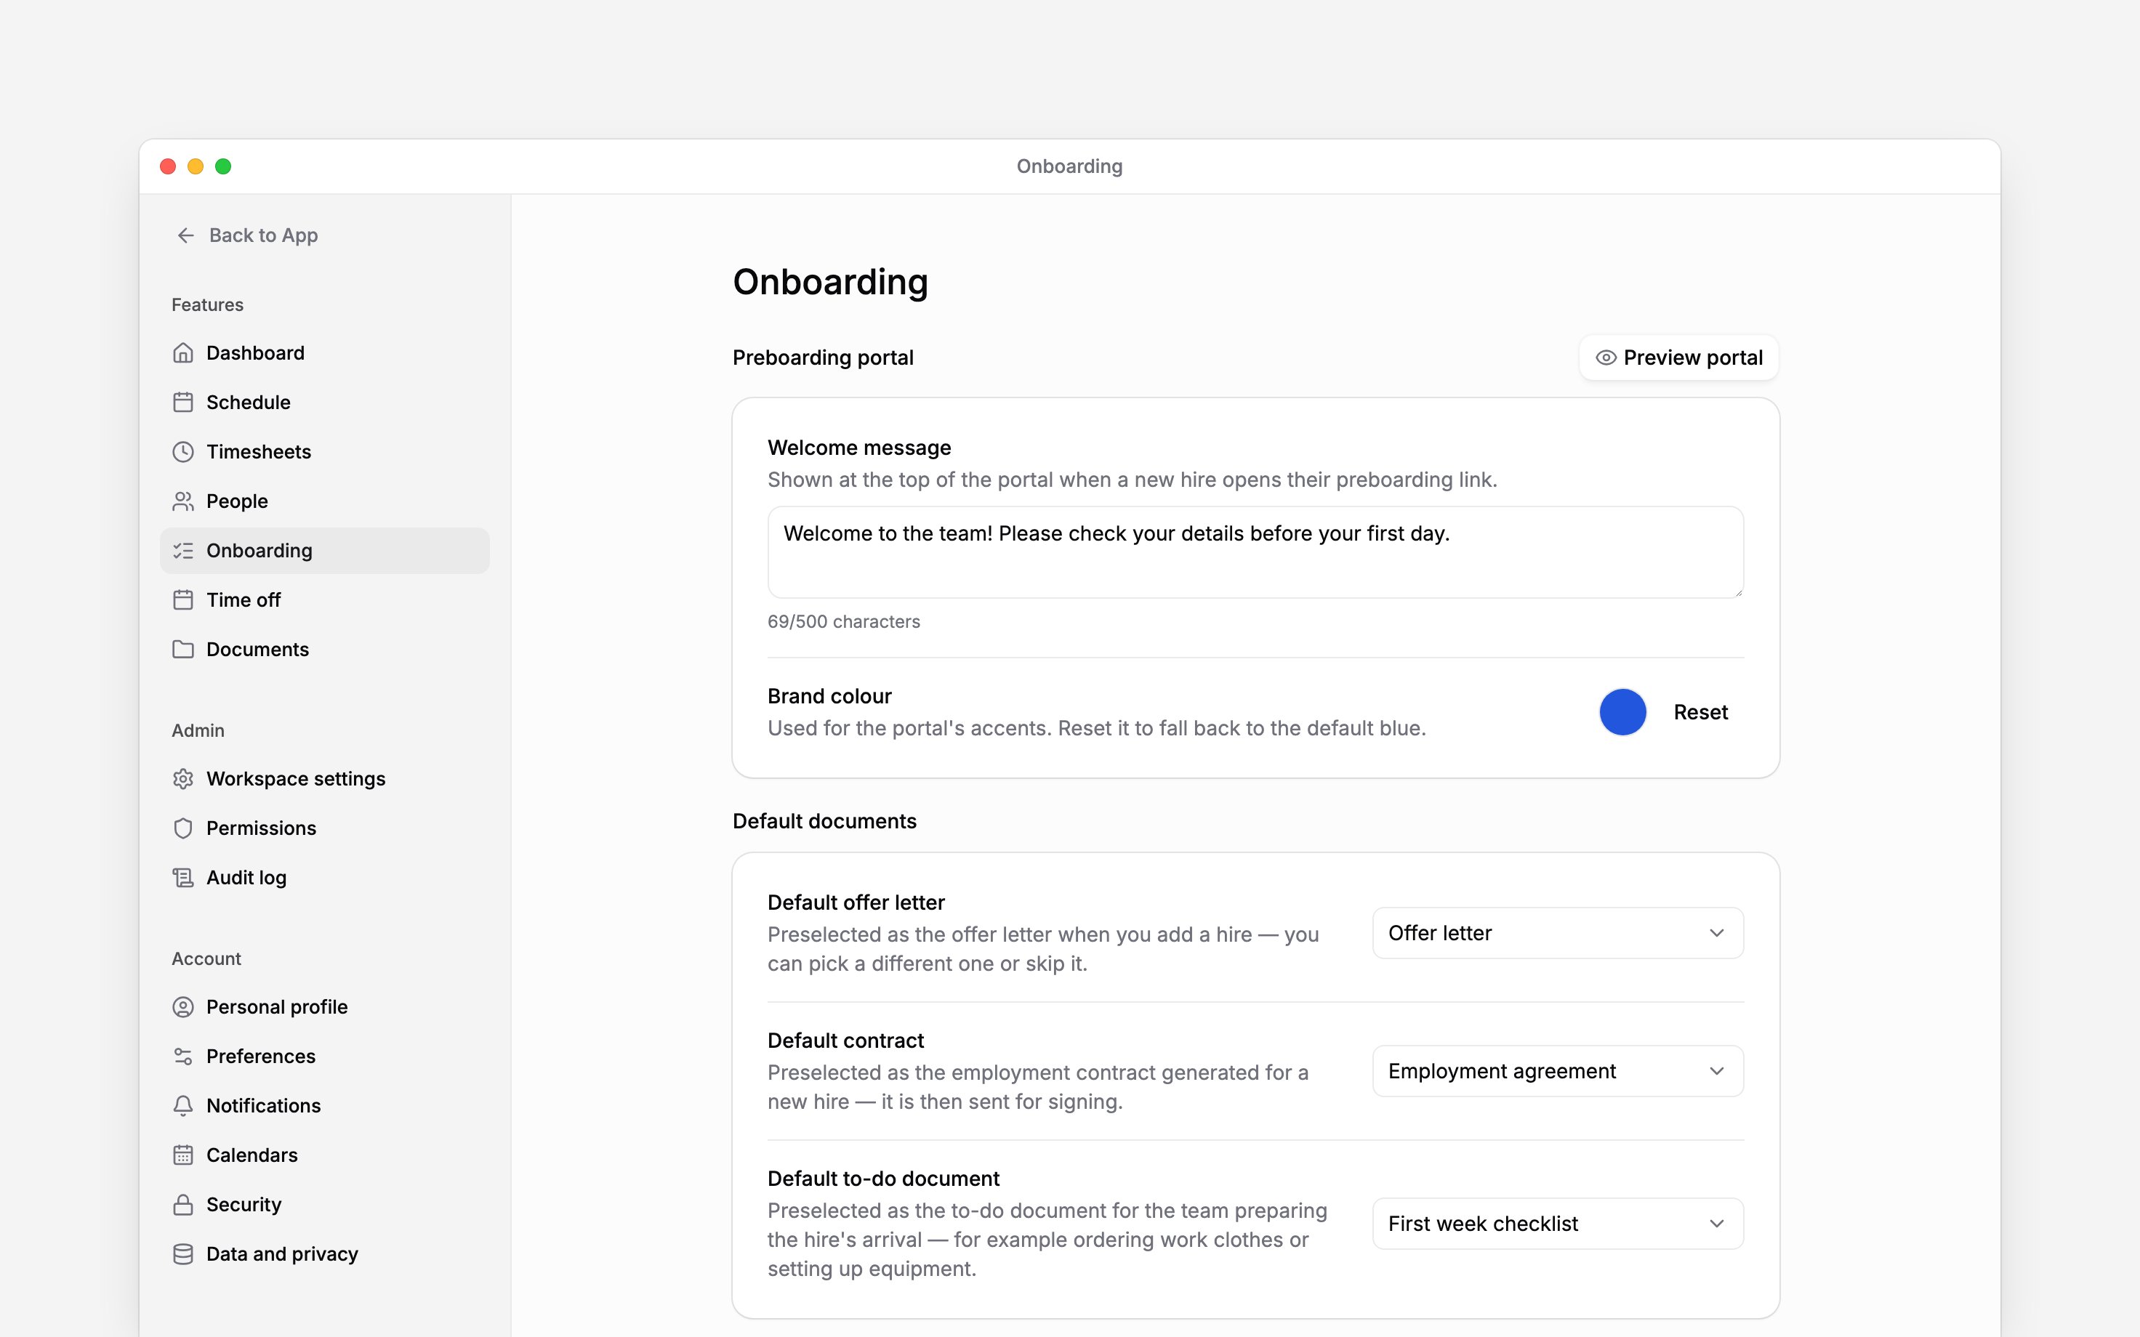The width and height of the screenshot is (2140, 1337).
Task: Click the Personal profile avatar icon
Action: point(183,1007)
